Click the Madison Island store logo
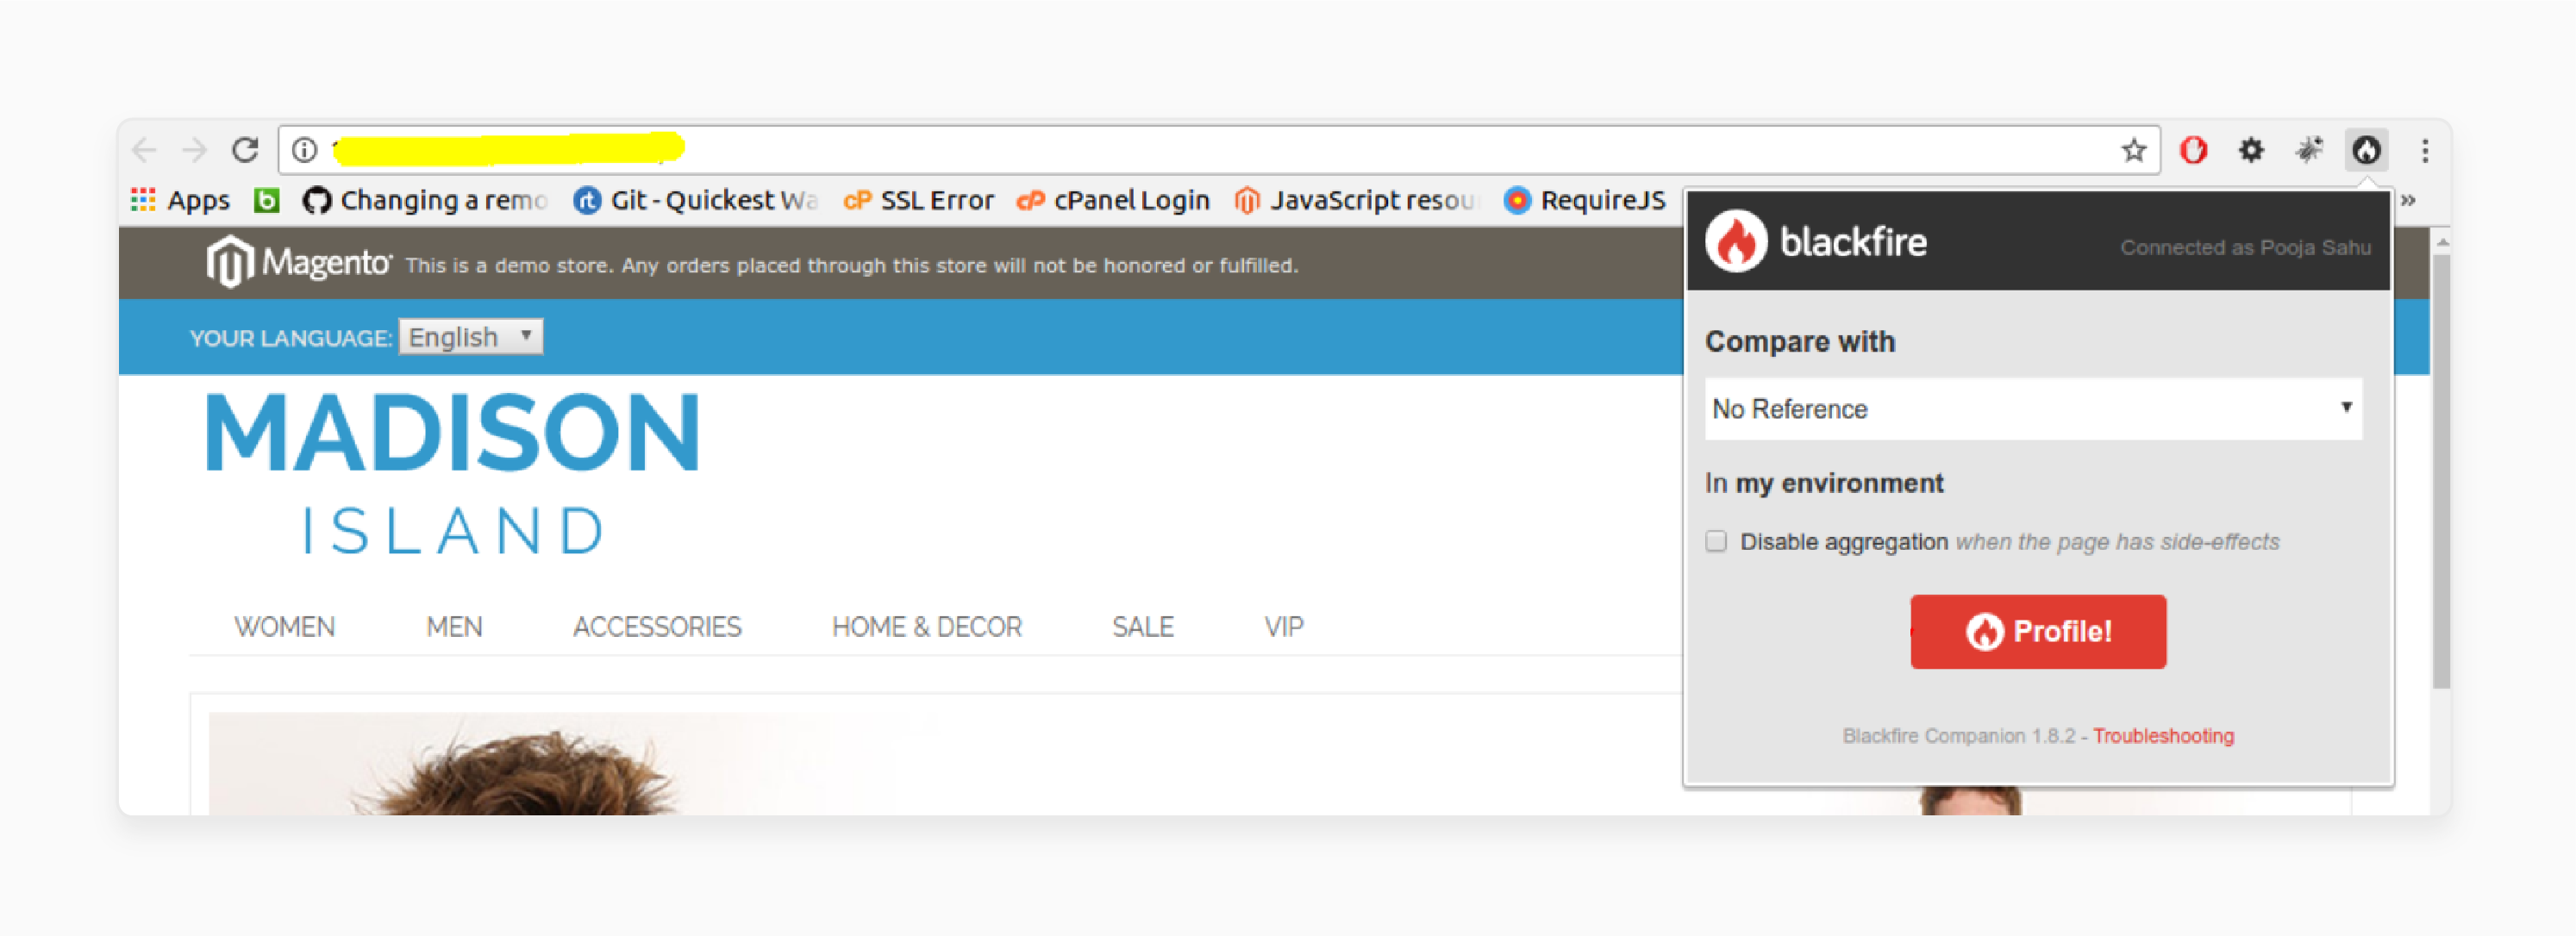The width and height of the screenshot is (2576, 936). (453, 472)
